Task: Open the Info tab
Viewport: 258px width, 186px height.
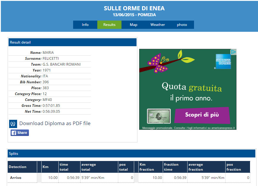Action: (x=85, y=25)
